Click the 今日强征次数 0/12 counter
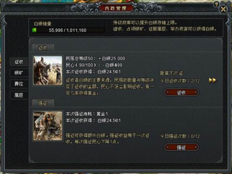 pos(180,136)
